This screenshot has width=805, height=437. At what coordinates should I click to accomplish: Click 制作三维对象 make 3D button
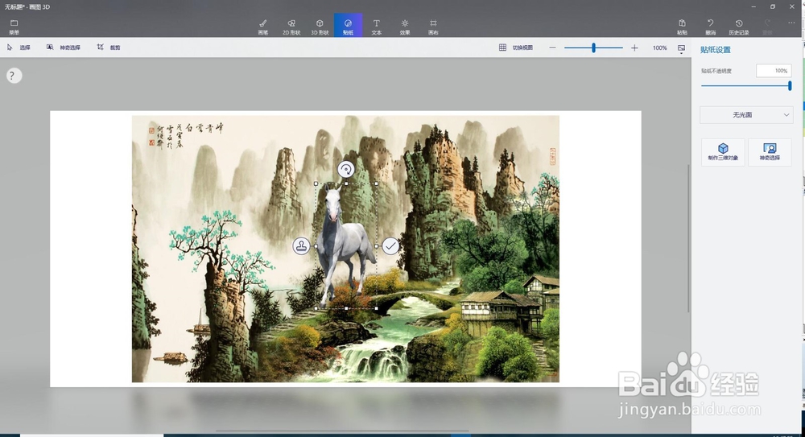pos(723,152)
